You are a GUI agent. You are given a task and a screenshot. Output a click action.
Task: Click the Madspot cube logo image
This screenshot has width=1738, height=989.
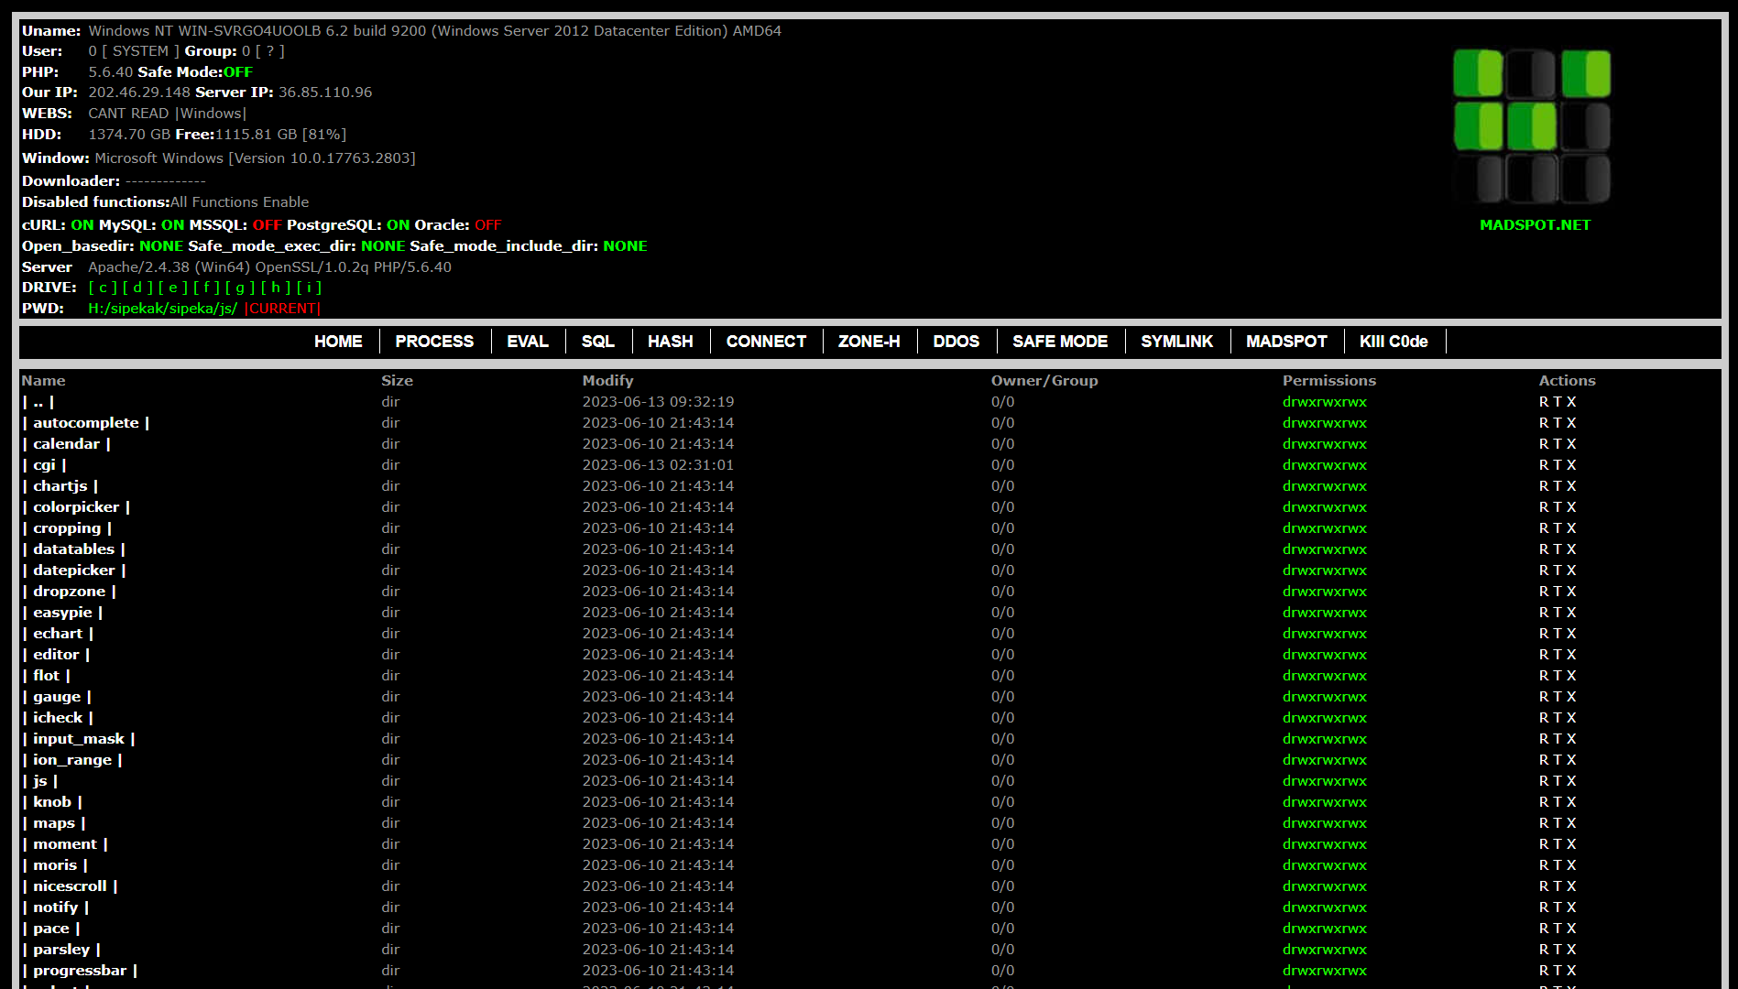click(1532, 126)
